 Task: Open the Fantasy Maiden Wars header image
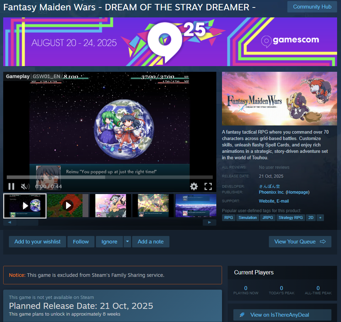point(280,98)
